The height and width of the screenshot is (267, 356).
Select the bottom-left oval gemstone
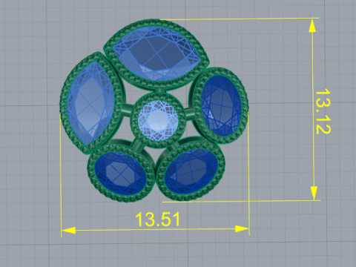pos(120,173)
